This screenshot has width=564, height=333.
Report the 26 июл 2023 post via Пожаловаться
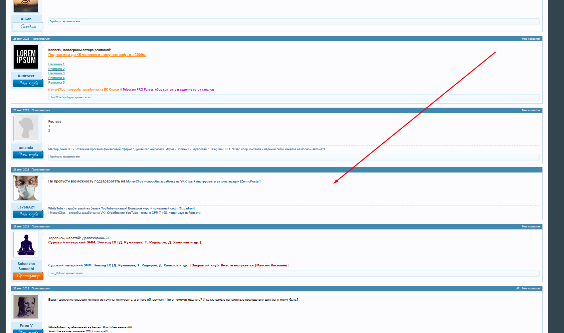pyautogui.click(x=41, y=110)
